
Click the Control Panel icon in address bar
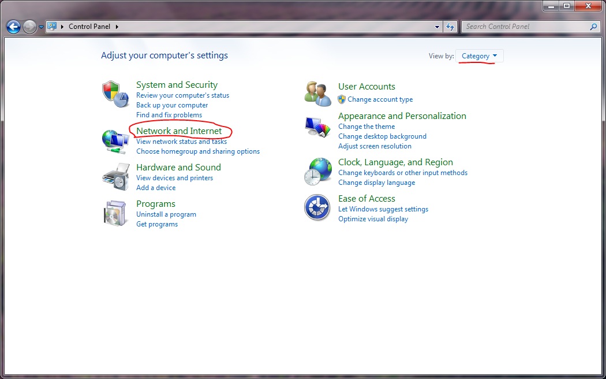(52, 27)
